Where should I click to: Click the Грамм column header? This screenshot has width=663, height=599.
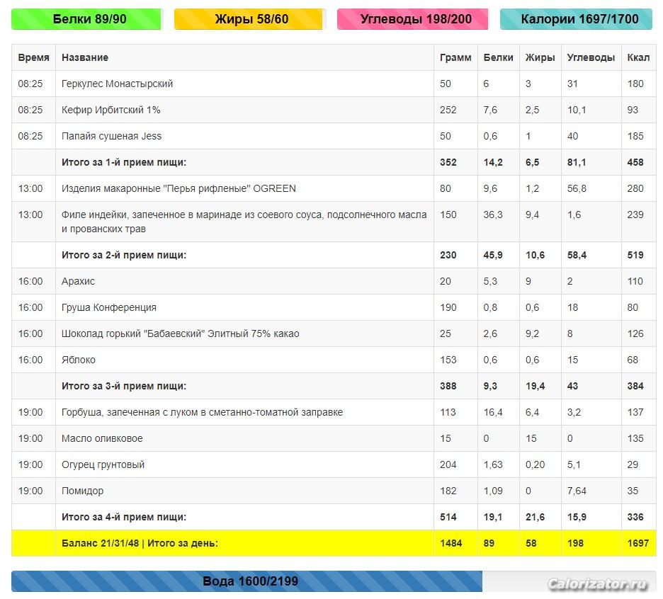(x=455, y=57)
